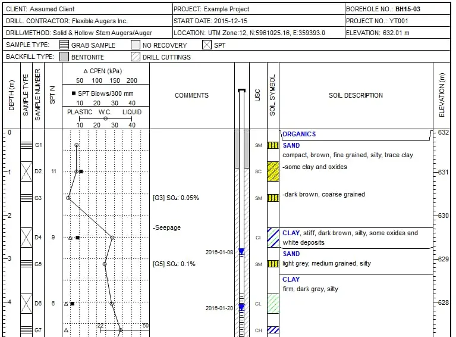This screenshot has width=456, height=337.
Task: Click the liquid limit label '50' at G7
Action: pos(146,325)
